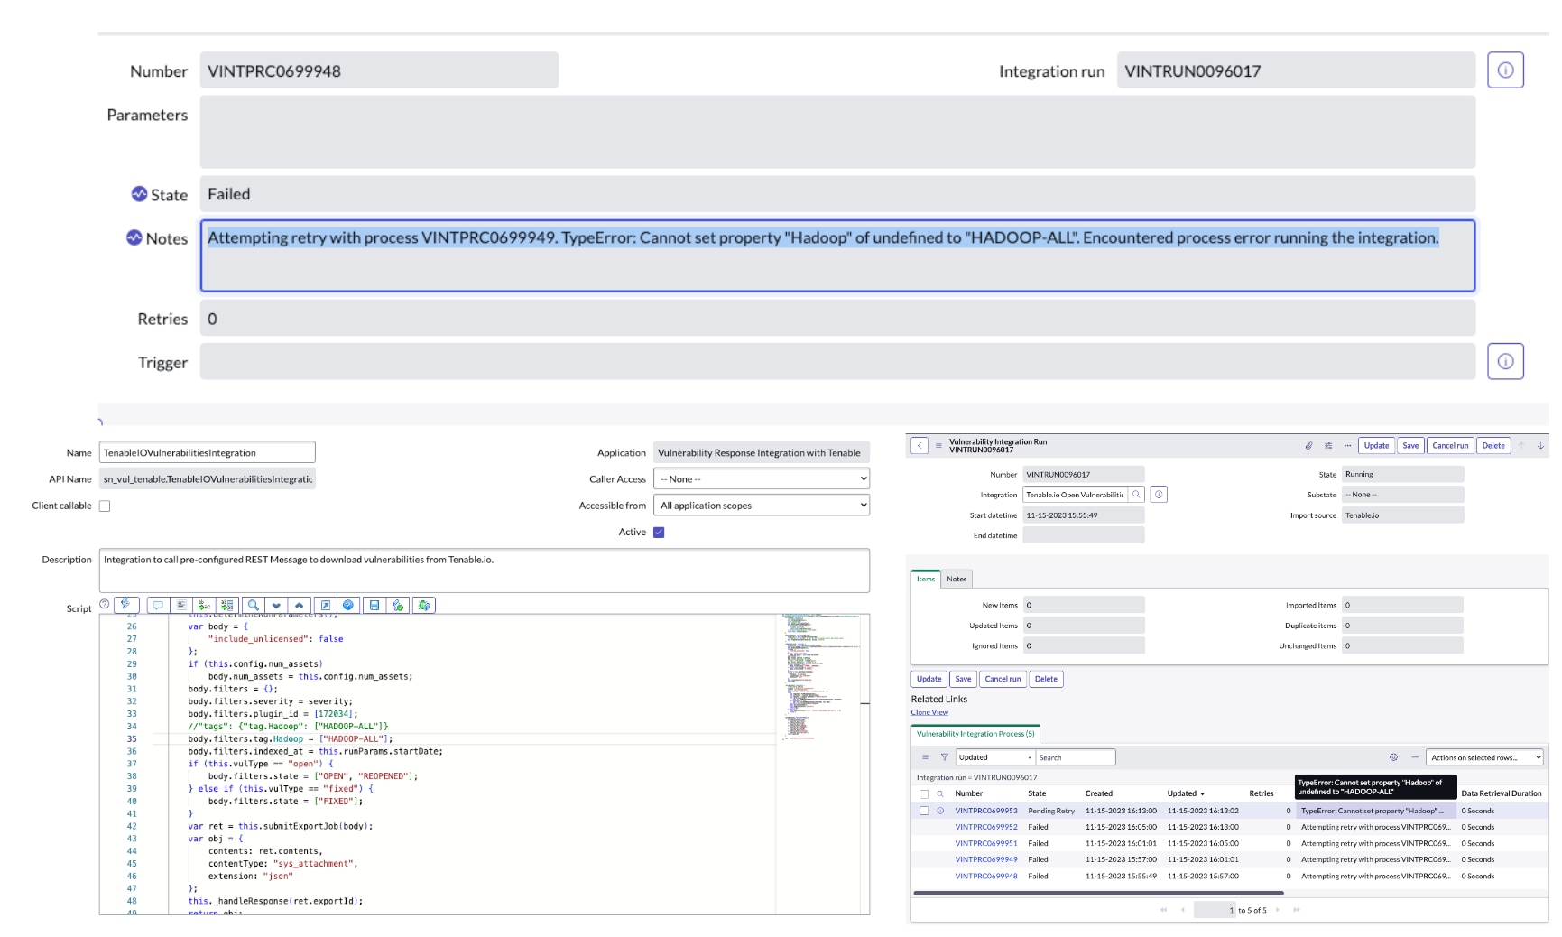Click the toggle comment icon in the script toolbar
1562x937 pixels.
pyautogui.click(x=158, y=605)
